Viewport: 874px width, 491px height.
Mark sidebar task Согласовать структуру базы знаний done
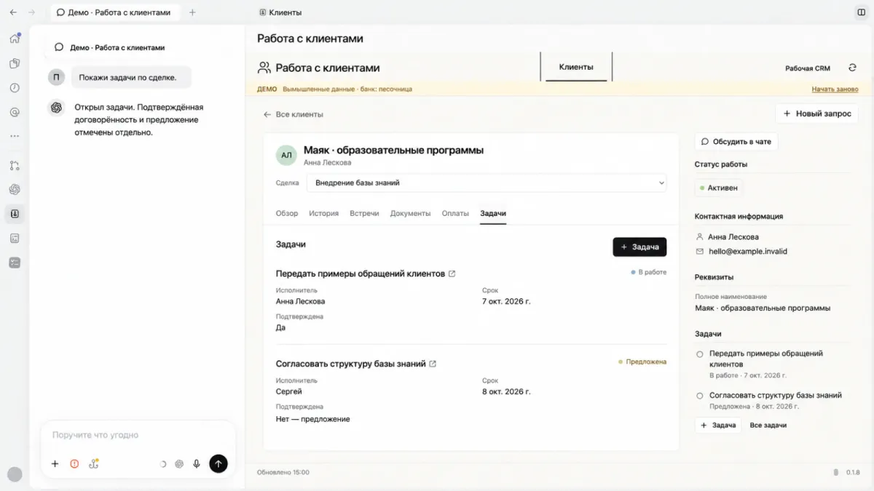700,396
